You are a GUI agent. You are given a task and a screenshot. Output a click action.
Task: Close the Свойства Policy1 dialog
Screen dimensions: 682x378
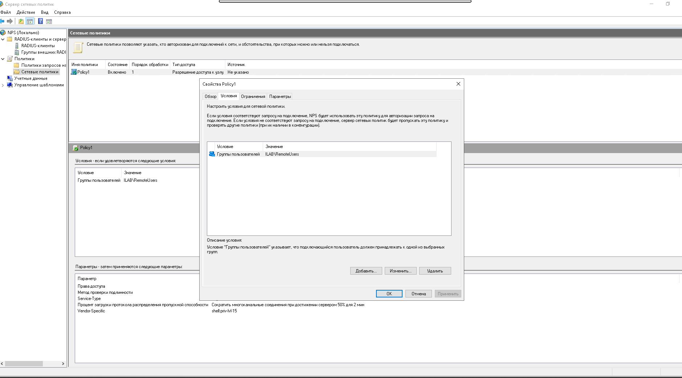tap(458, 84)
